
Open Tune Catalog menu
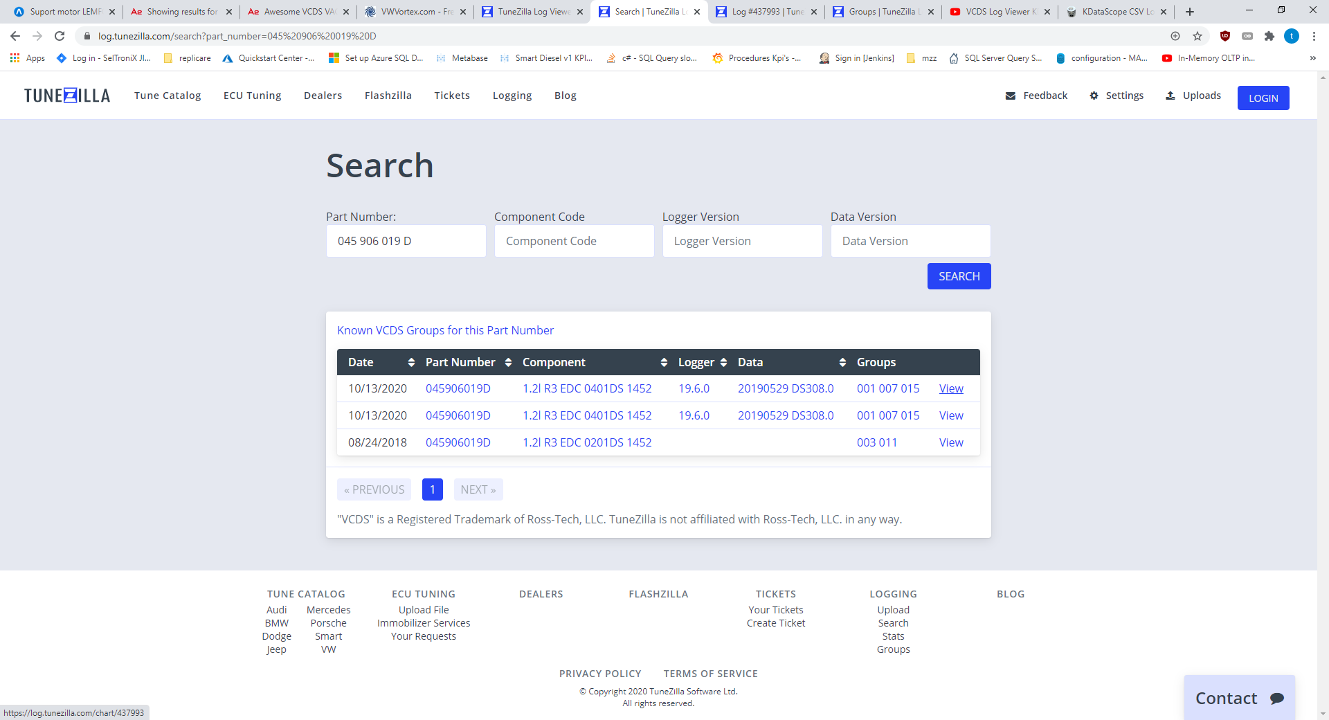168,96
